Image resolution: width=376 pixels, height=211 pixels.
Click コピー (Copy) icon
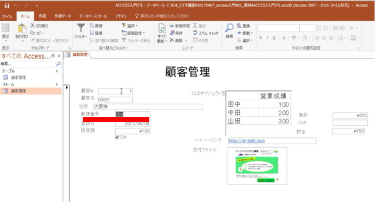click(33, 33)
